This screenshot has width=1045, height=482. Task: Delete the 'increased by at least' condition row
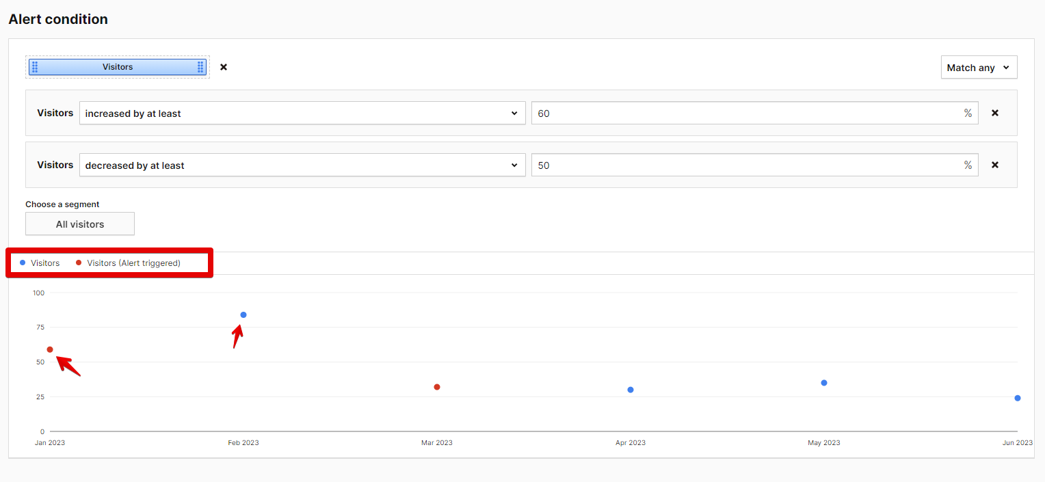(995, 113)
